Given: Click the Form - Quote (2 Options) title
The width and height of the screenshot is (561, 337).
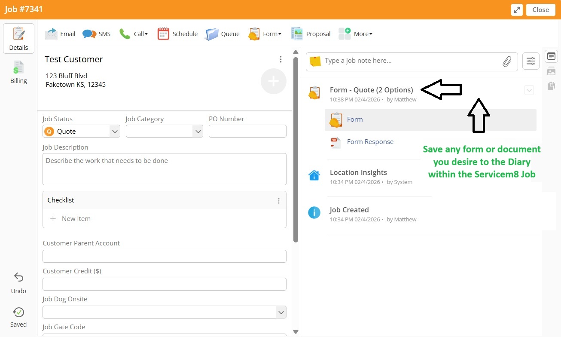Looking at the screenshot, I should (372, 90).
